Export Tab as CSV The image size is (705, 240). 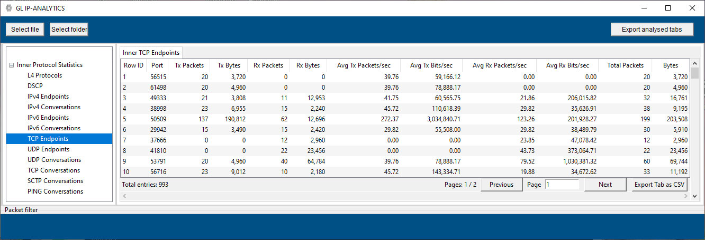(x=659, y=185)
